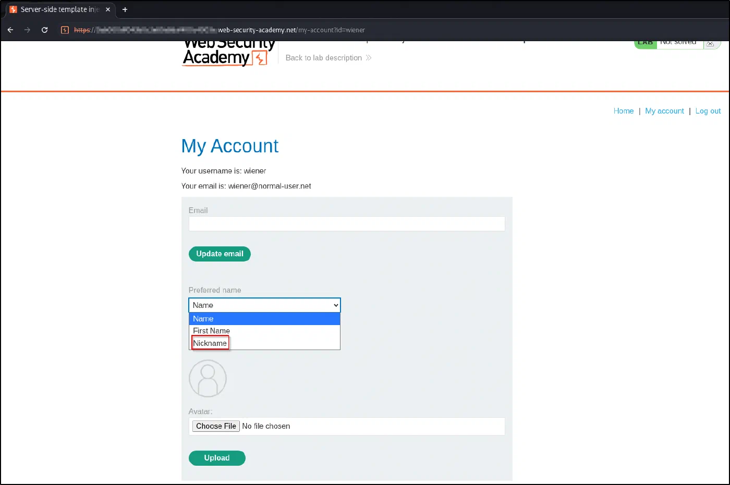Click the browser address bar URL
Screen dimensions: 730x485
(x=220, y=30)
